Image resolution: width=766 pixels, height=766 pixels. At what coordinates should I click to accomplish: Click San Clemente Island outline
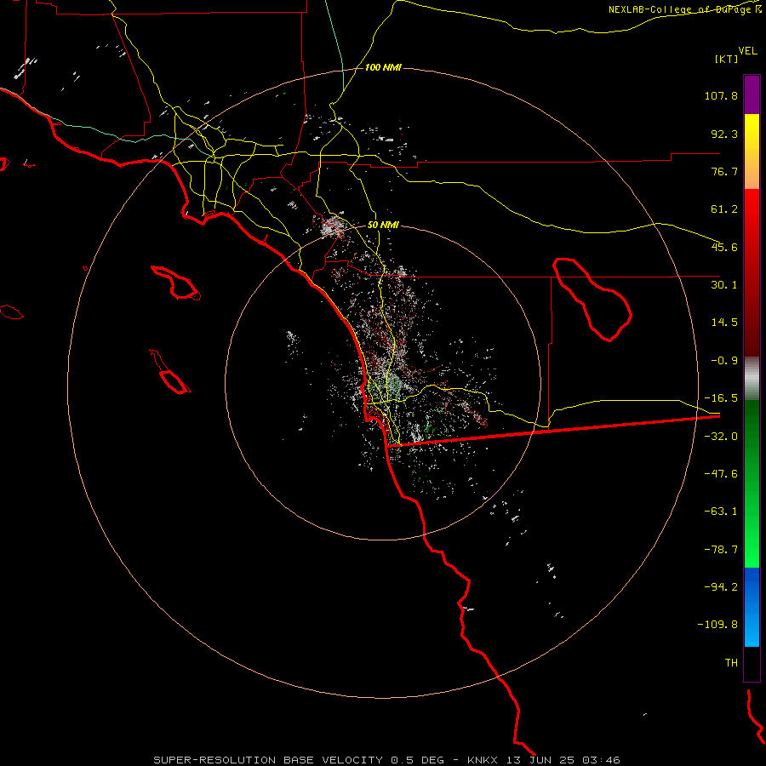170,372
